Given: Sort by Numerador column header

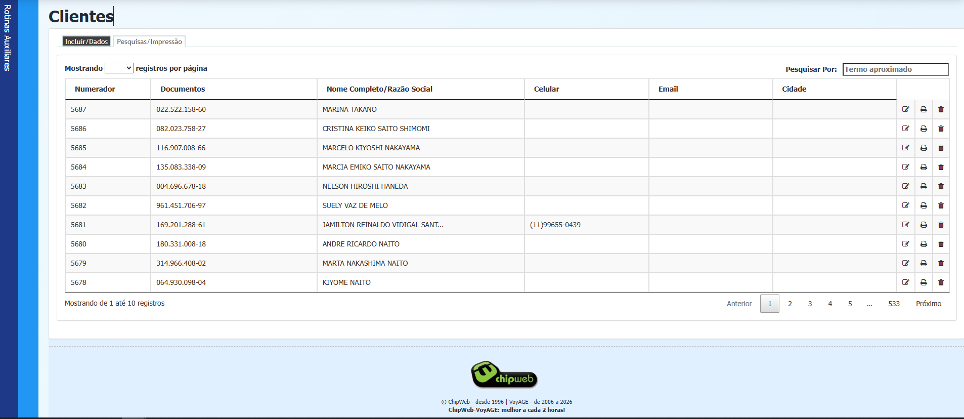Looking at the screenshot, I should pos(95,89).
